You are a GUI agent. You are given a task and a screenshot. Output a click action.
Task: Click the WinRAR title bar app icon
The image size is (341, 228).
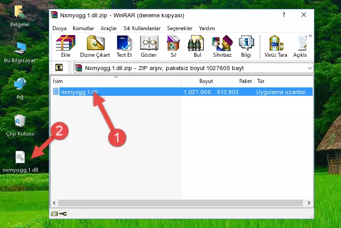click(54, 15)
